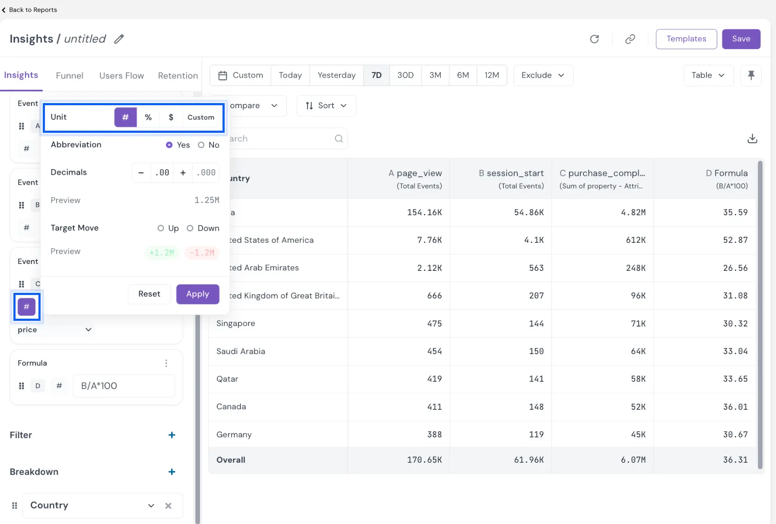Increase decimals with the plus button

[183, 173]
